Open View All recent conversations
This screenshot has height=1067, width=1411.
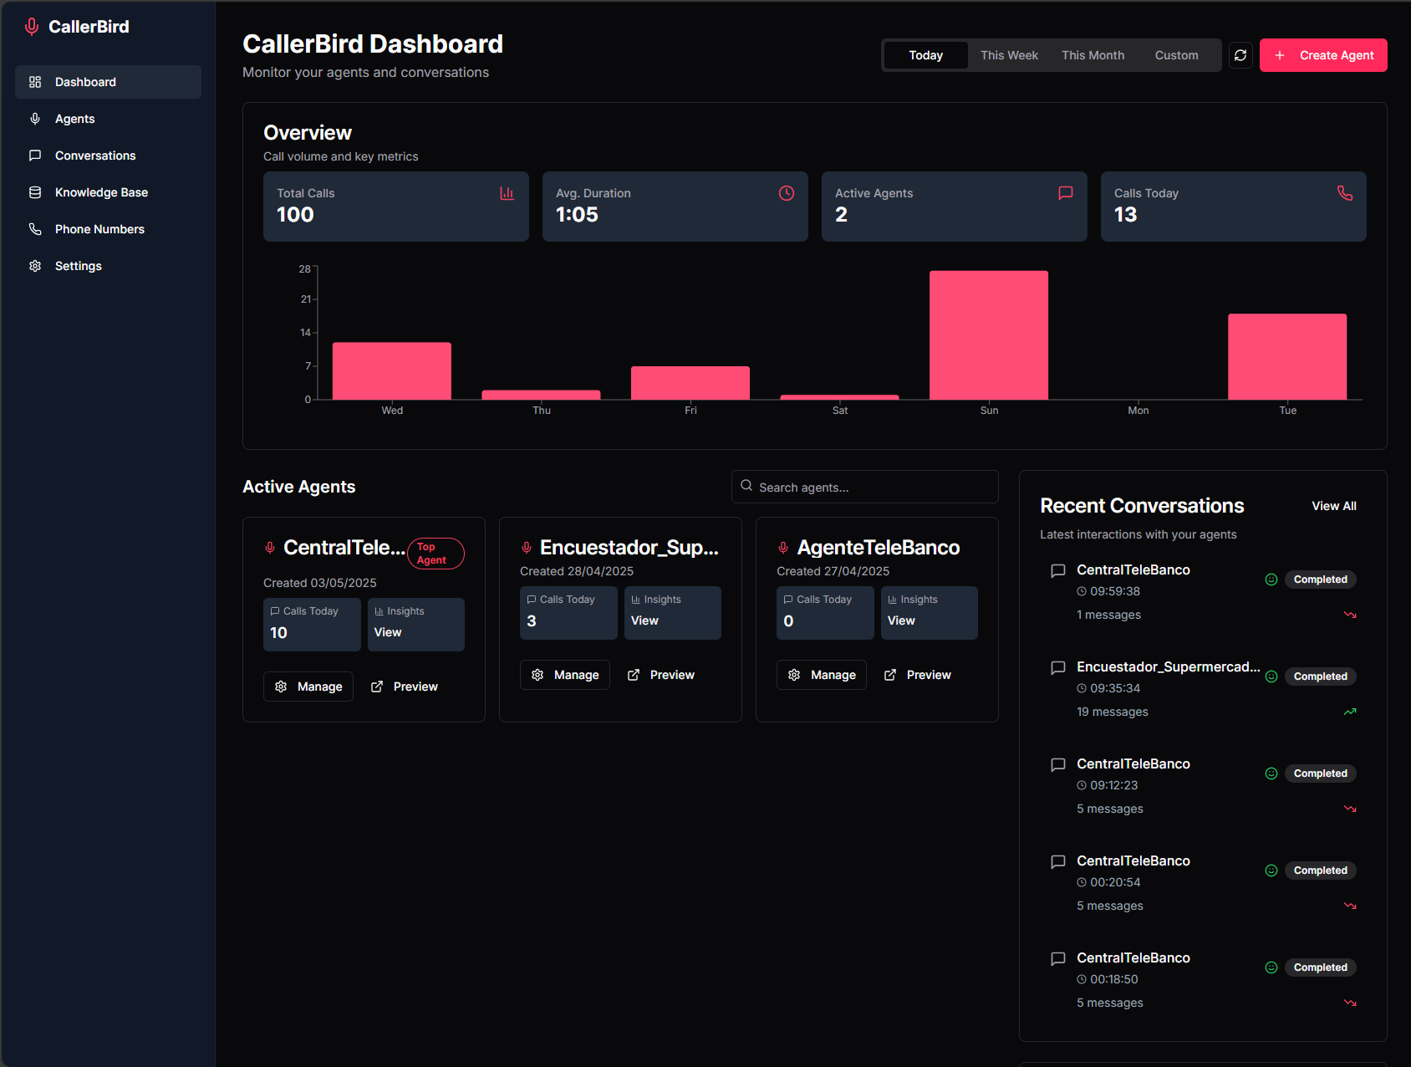tap(1333, 505)
